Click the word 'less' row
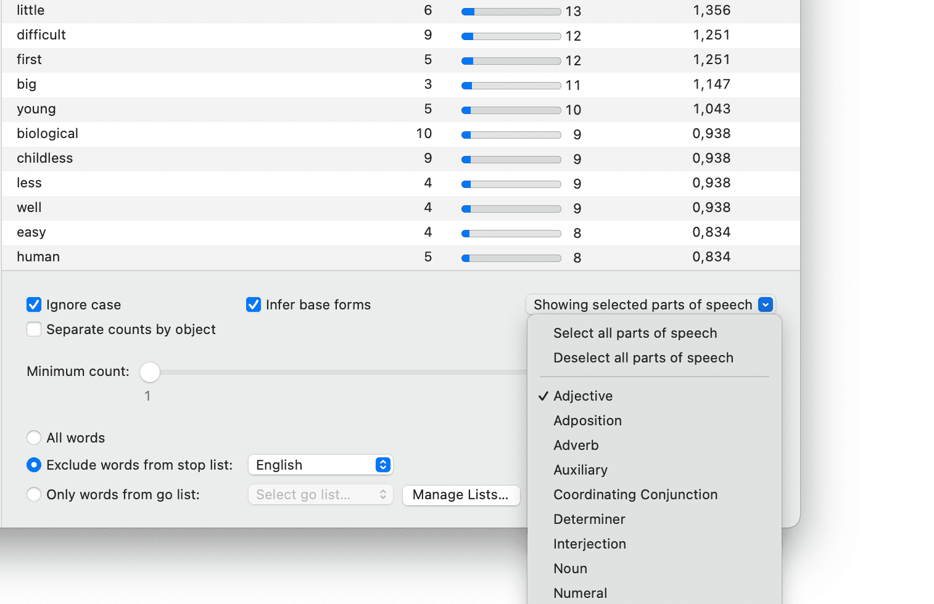This screenshot has height=604, width=934. point(400,183)
